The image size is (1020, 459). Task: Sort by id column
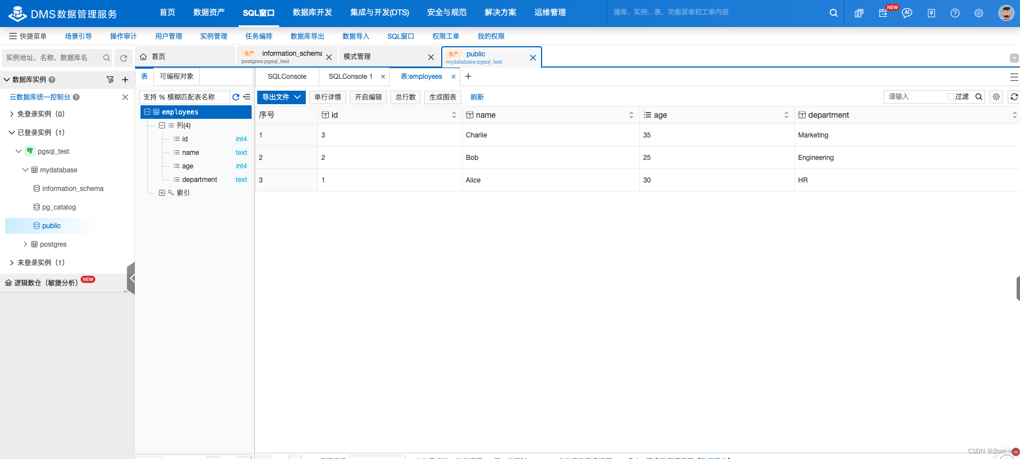[x=454, y=115]
